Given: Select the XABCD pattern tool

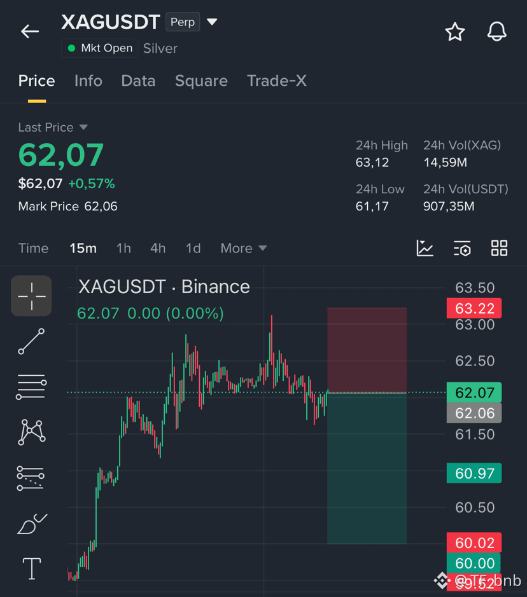Looking at the screenshot, I should click(x=32, y=432).
